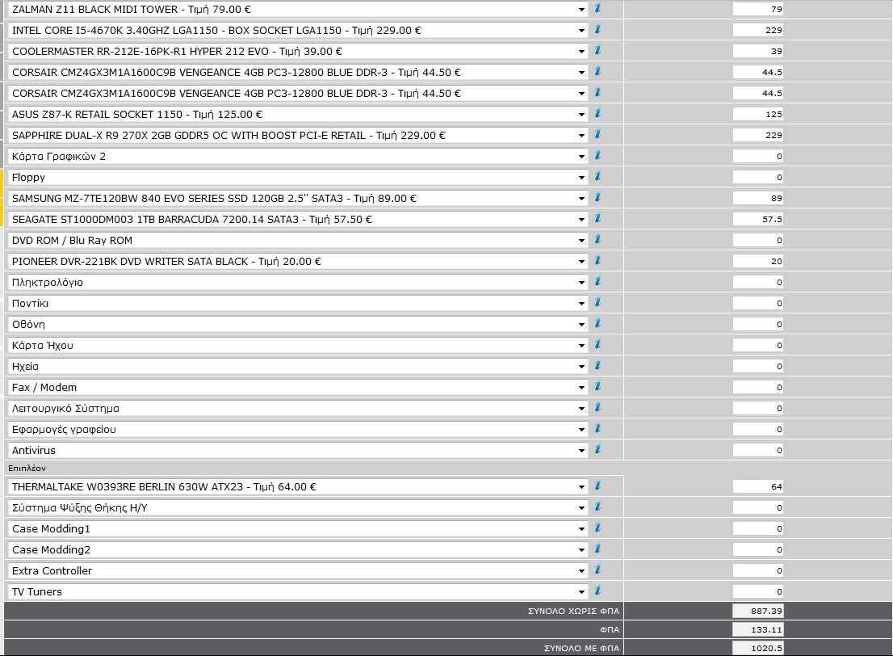
Task: Click info icon beside Κάρτα Ήχου
Action: [x=597, y=344]
